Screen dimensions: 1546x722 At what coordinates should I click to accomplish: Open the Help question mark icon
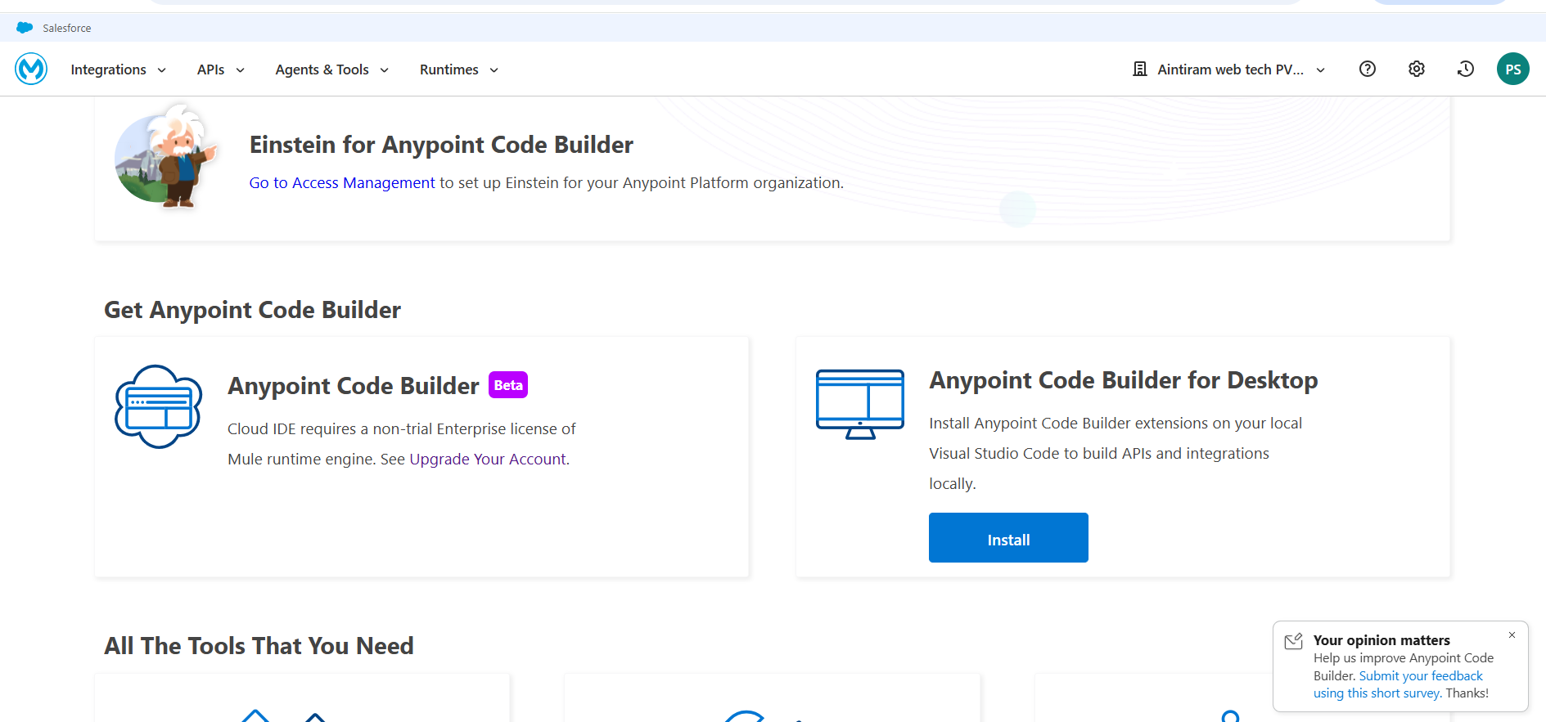pos(1367,70)
